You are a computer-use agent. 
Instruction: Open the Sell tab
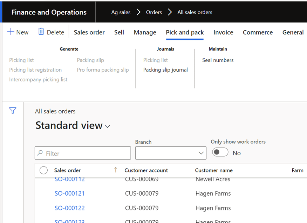tap(119, 32)
